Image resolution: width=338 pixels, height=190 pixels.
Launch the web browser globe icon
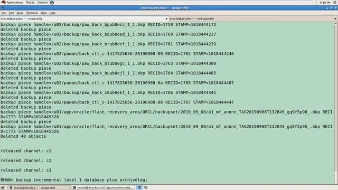pos(52,3)
